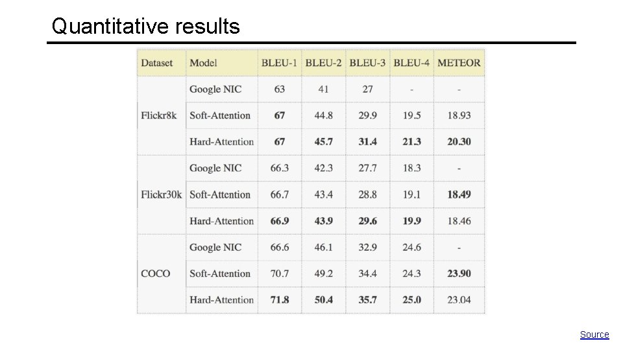Select the BLEU-3 column header
Viewport: 623px width, 350px height.
click(367, 63)
